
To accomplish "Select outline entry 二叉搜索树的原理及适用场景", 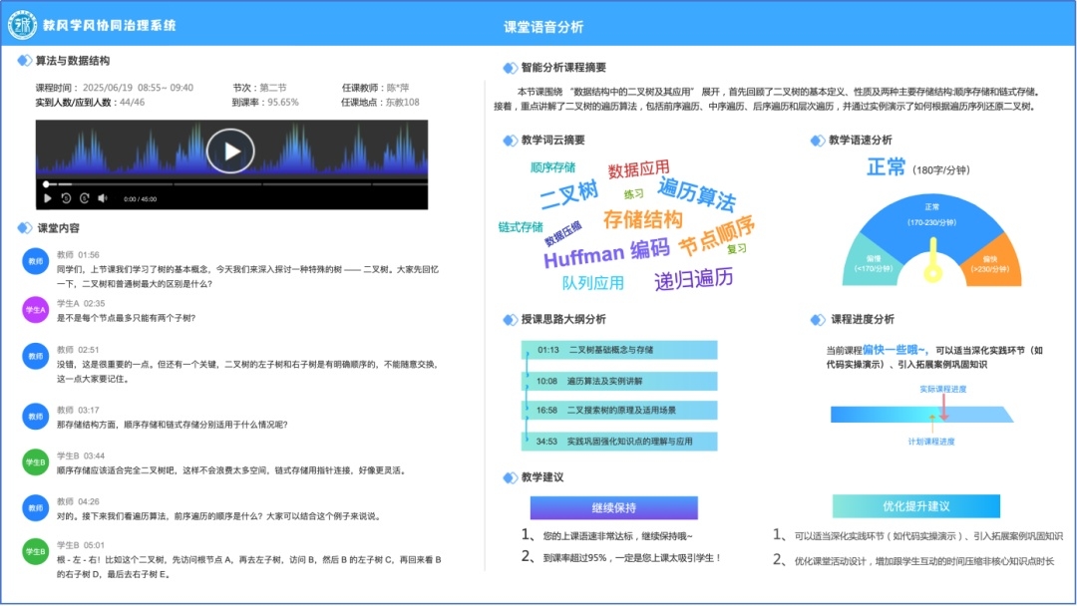I will pos(619,410).
